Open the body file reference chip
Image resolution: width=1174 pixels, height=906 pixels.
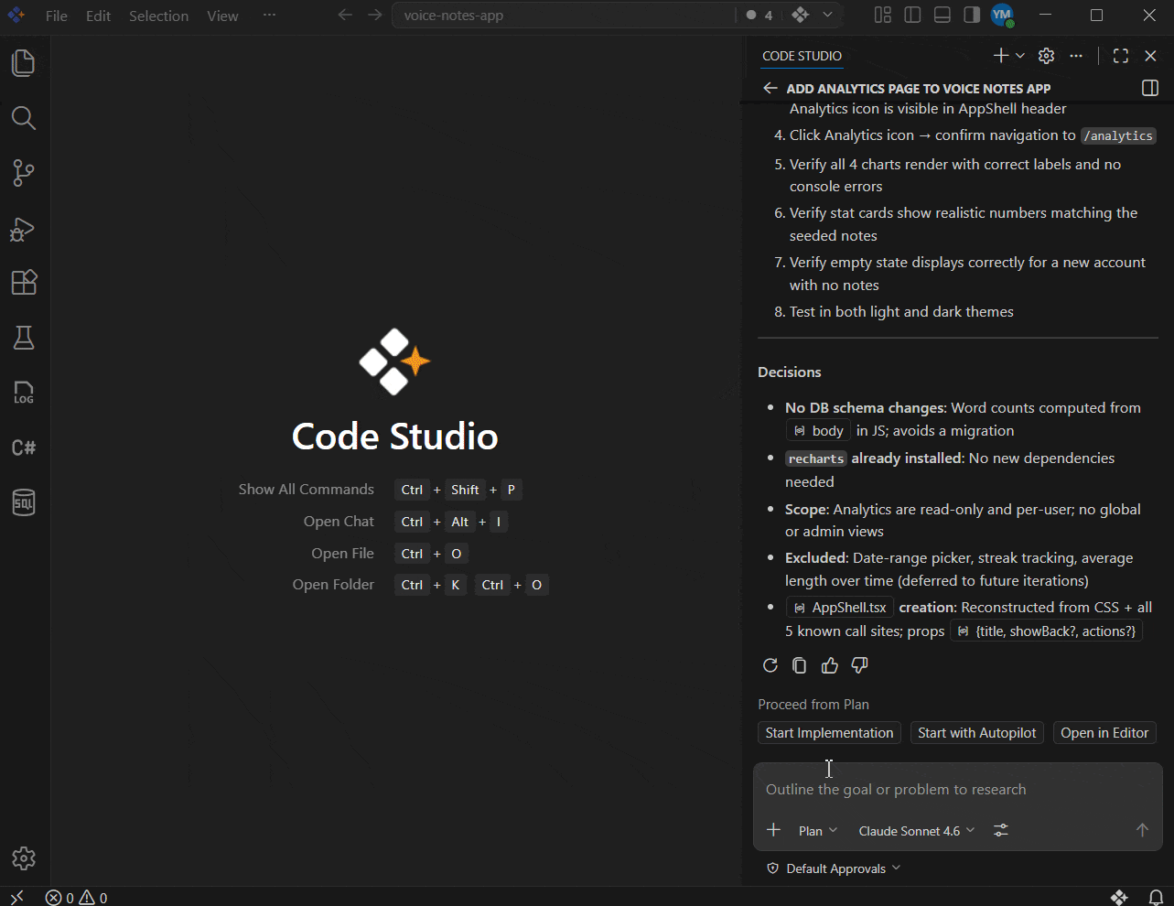[818, 431]
